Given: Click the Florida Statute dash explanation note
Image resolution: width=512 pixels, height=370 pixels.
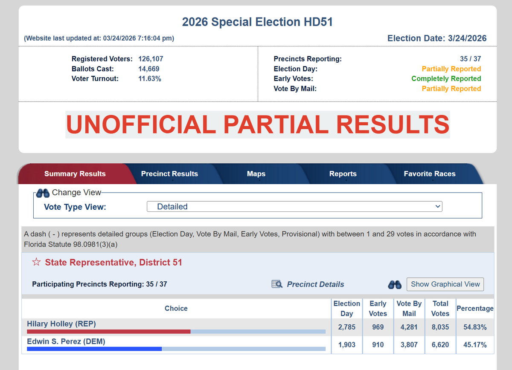Looking at the screenshot, I should click(x=250, y=239).
